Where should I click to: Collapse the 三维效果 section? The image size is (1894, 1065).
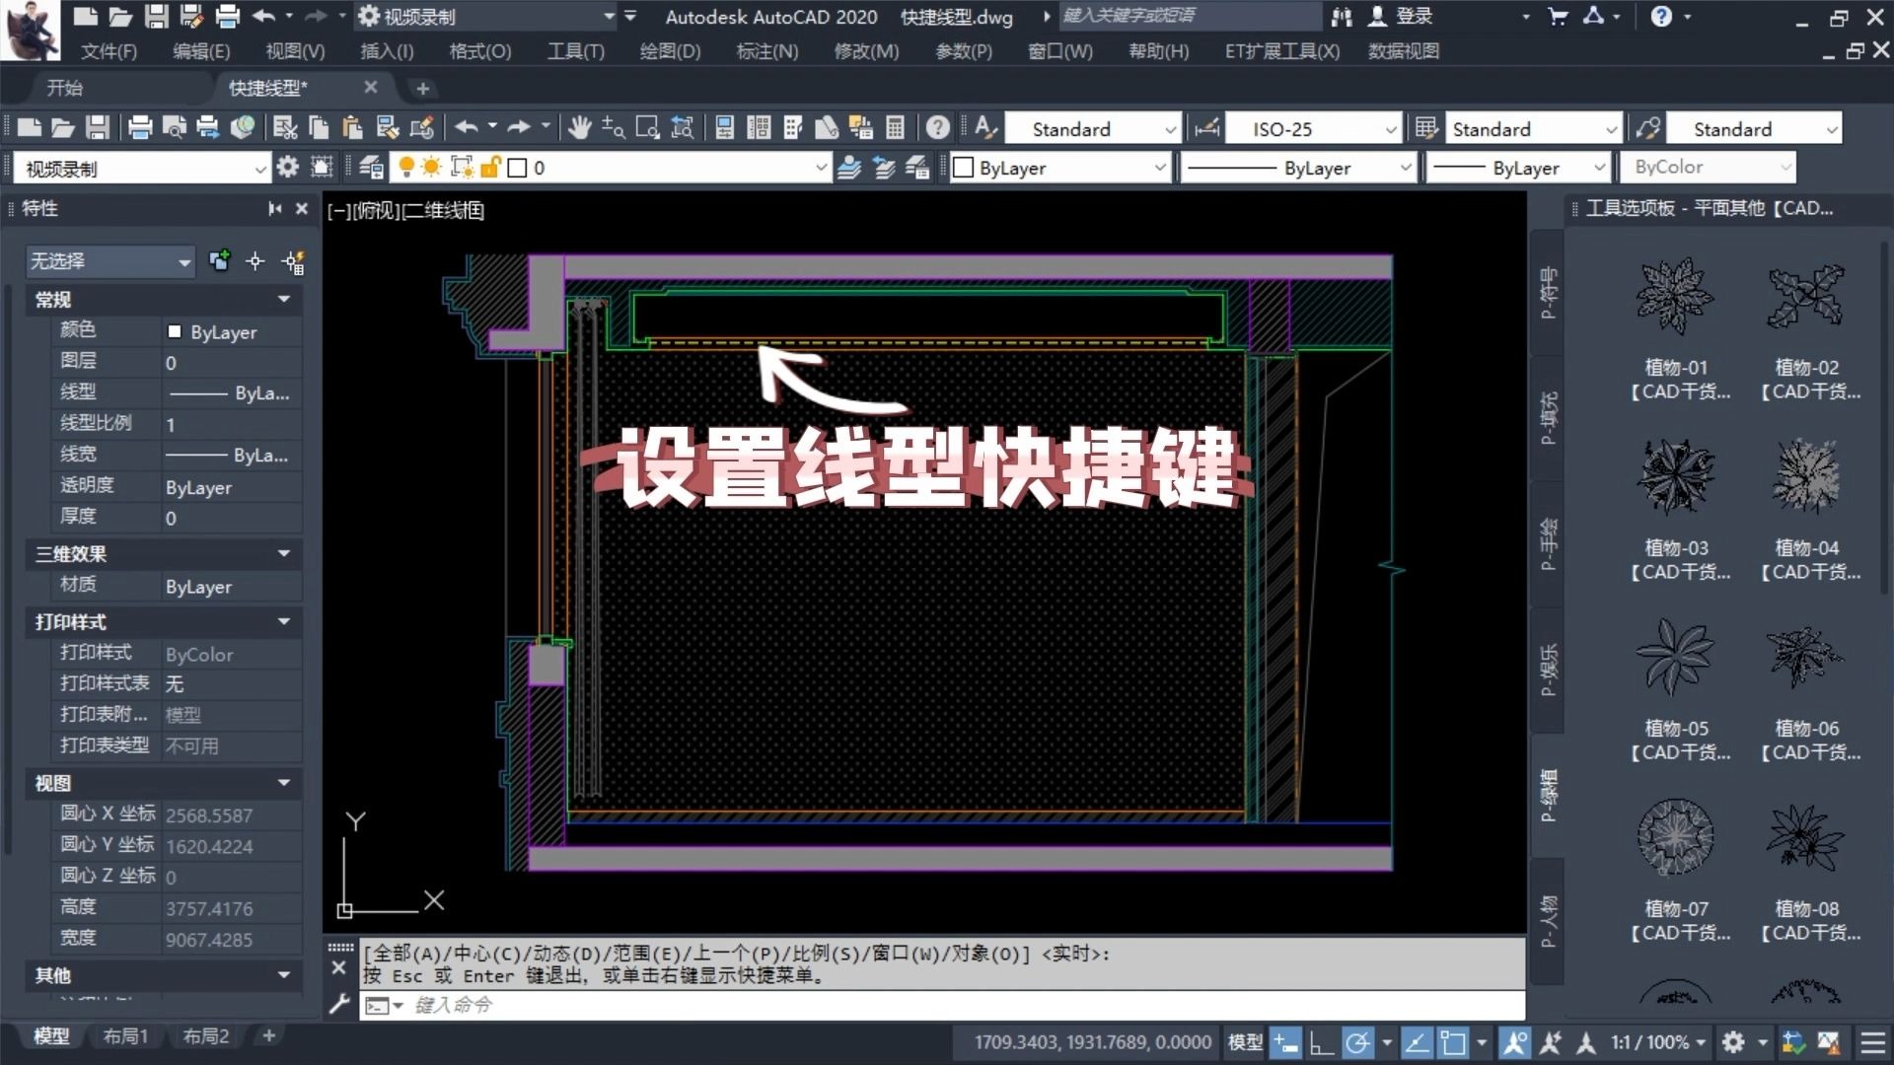click(284, 553)
